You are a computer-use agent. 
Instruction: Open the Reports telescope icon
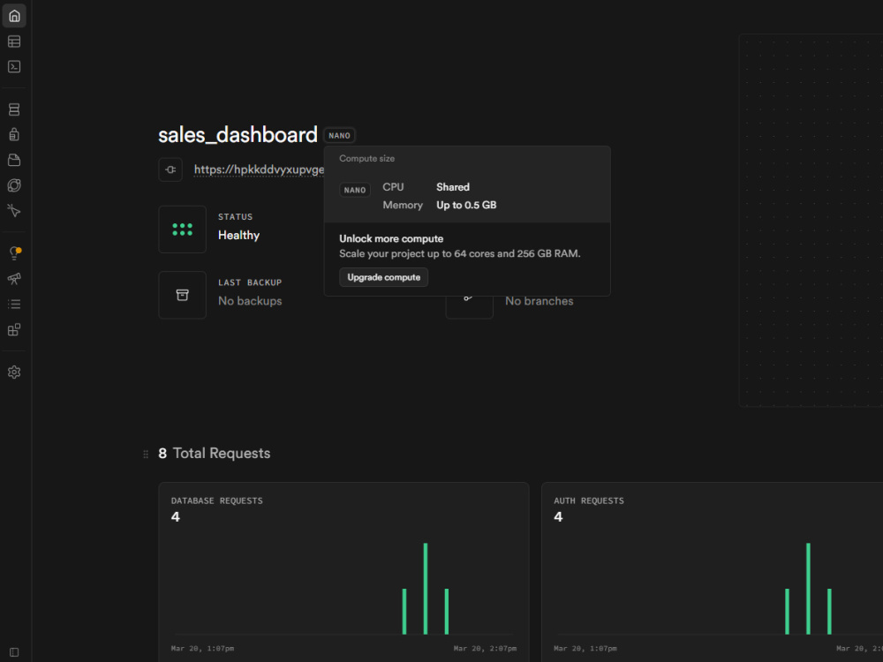tap(14, 279)
